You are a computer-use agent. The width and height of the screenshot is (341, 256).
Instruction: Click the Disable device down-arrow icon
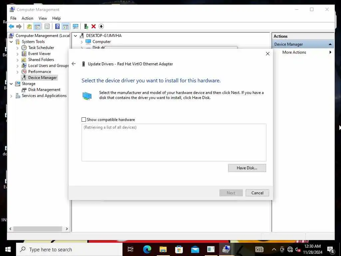click(101, 27)
